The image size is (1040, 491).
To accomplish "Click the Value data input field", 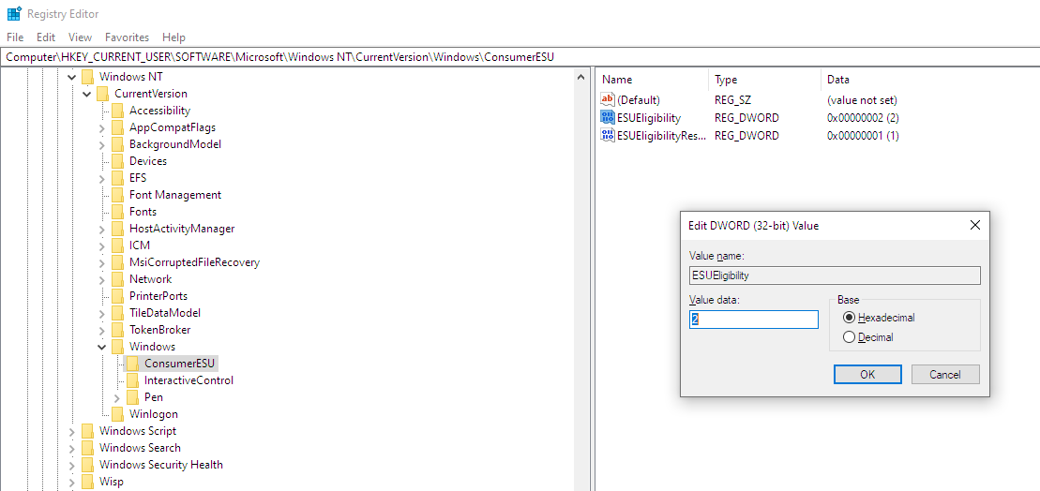I will tap(754, 320).
